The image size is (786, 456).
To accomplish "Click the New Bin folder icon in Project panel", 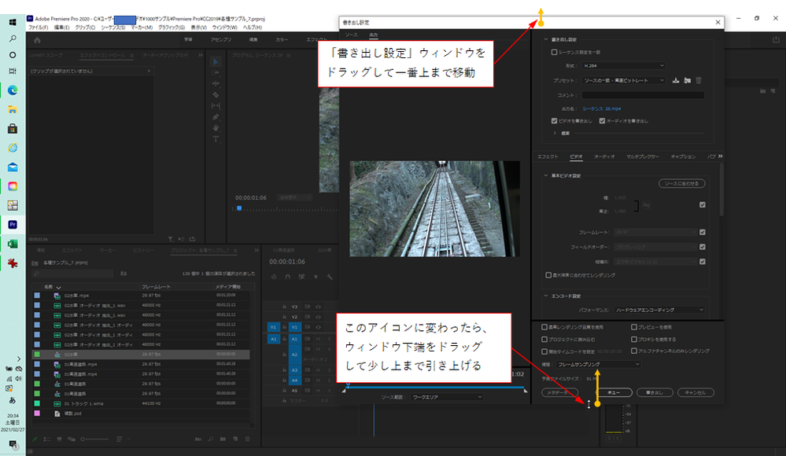I will coord(223,439).
